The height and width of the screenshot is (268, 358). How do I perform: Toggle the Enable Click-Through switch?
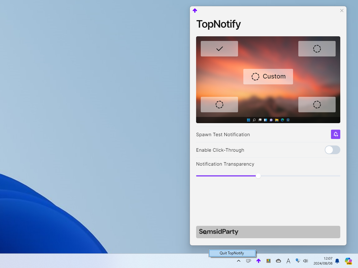coord(333,150)
